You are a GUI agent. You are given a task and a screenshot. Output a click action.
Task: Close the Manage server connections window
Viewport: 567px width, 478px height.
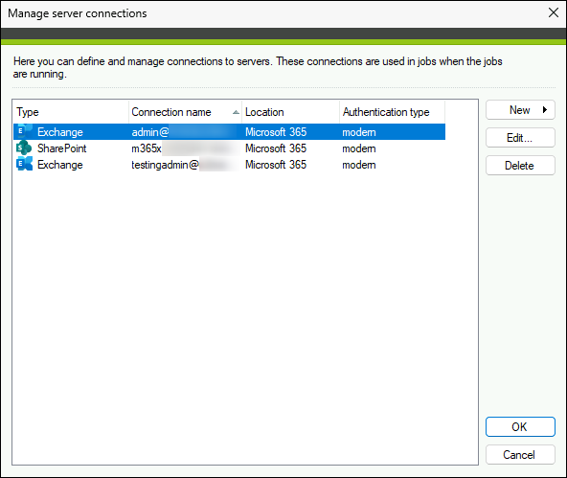coord(554,12)
